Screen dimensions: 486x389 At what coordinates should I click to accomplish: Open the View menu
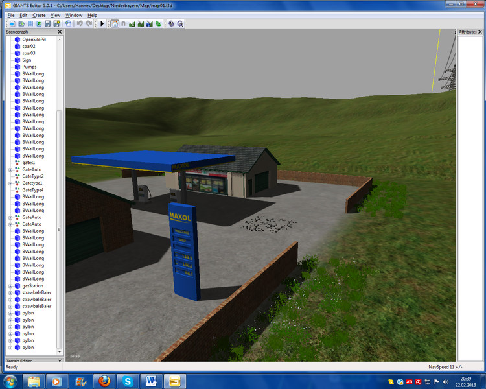pyautogui.click(x=56, y=15)
